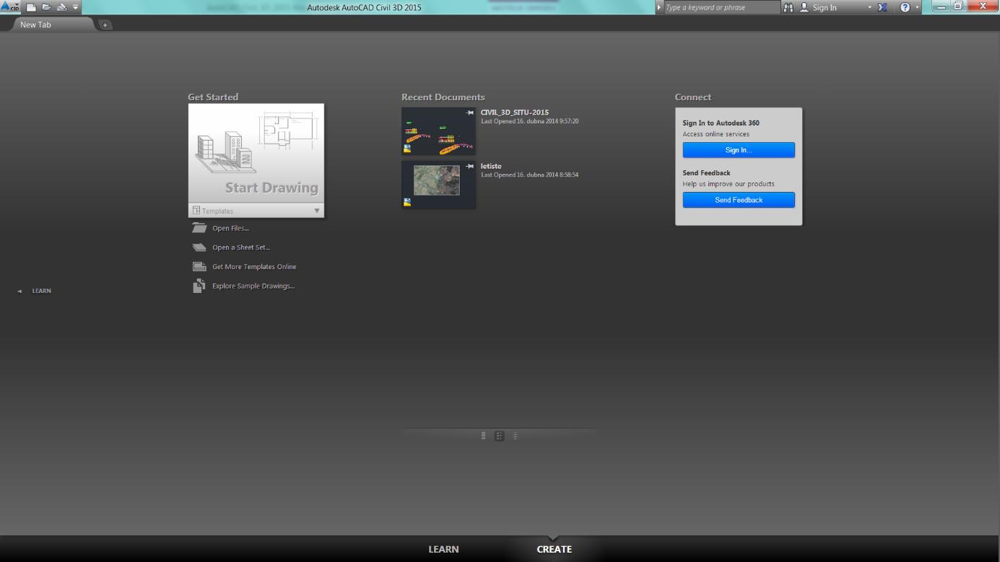Open CIVIL_3D_SITU-2015 drawing thumbnail
The width and height of the screenshot is (1000, 562).
(438, 131)
